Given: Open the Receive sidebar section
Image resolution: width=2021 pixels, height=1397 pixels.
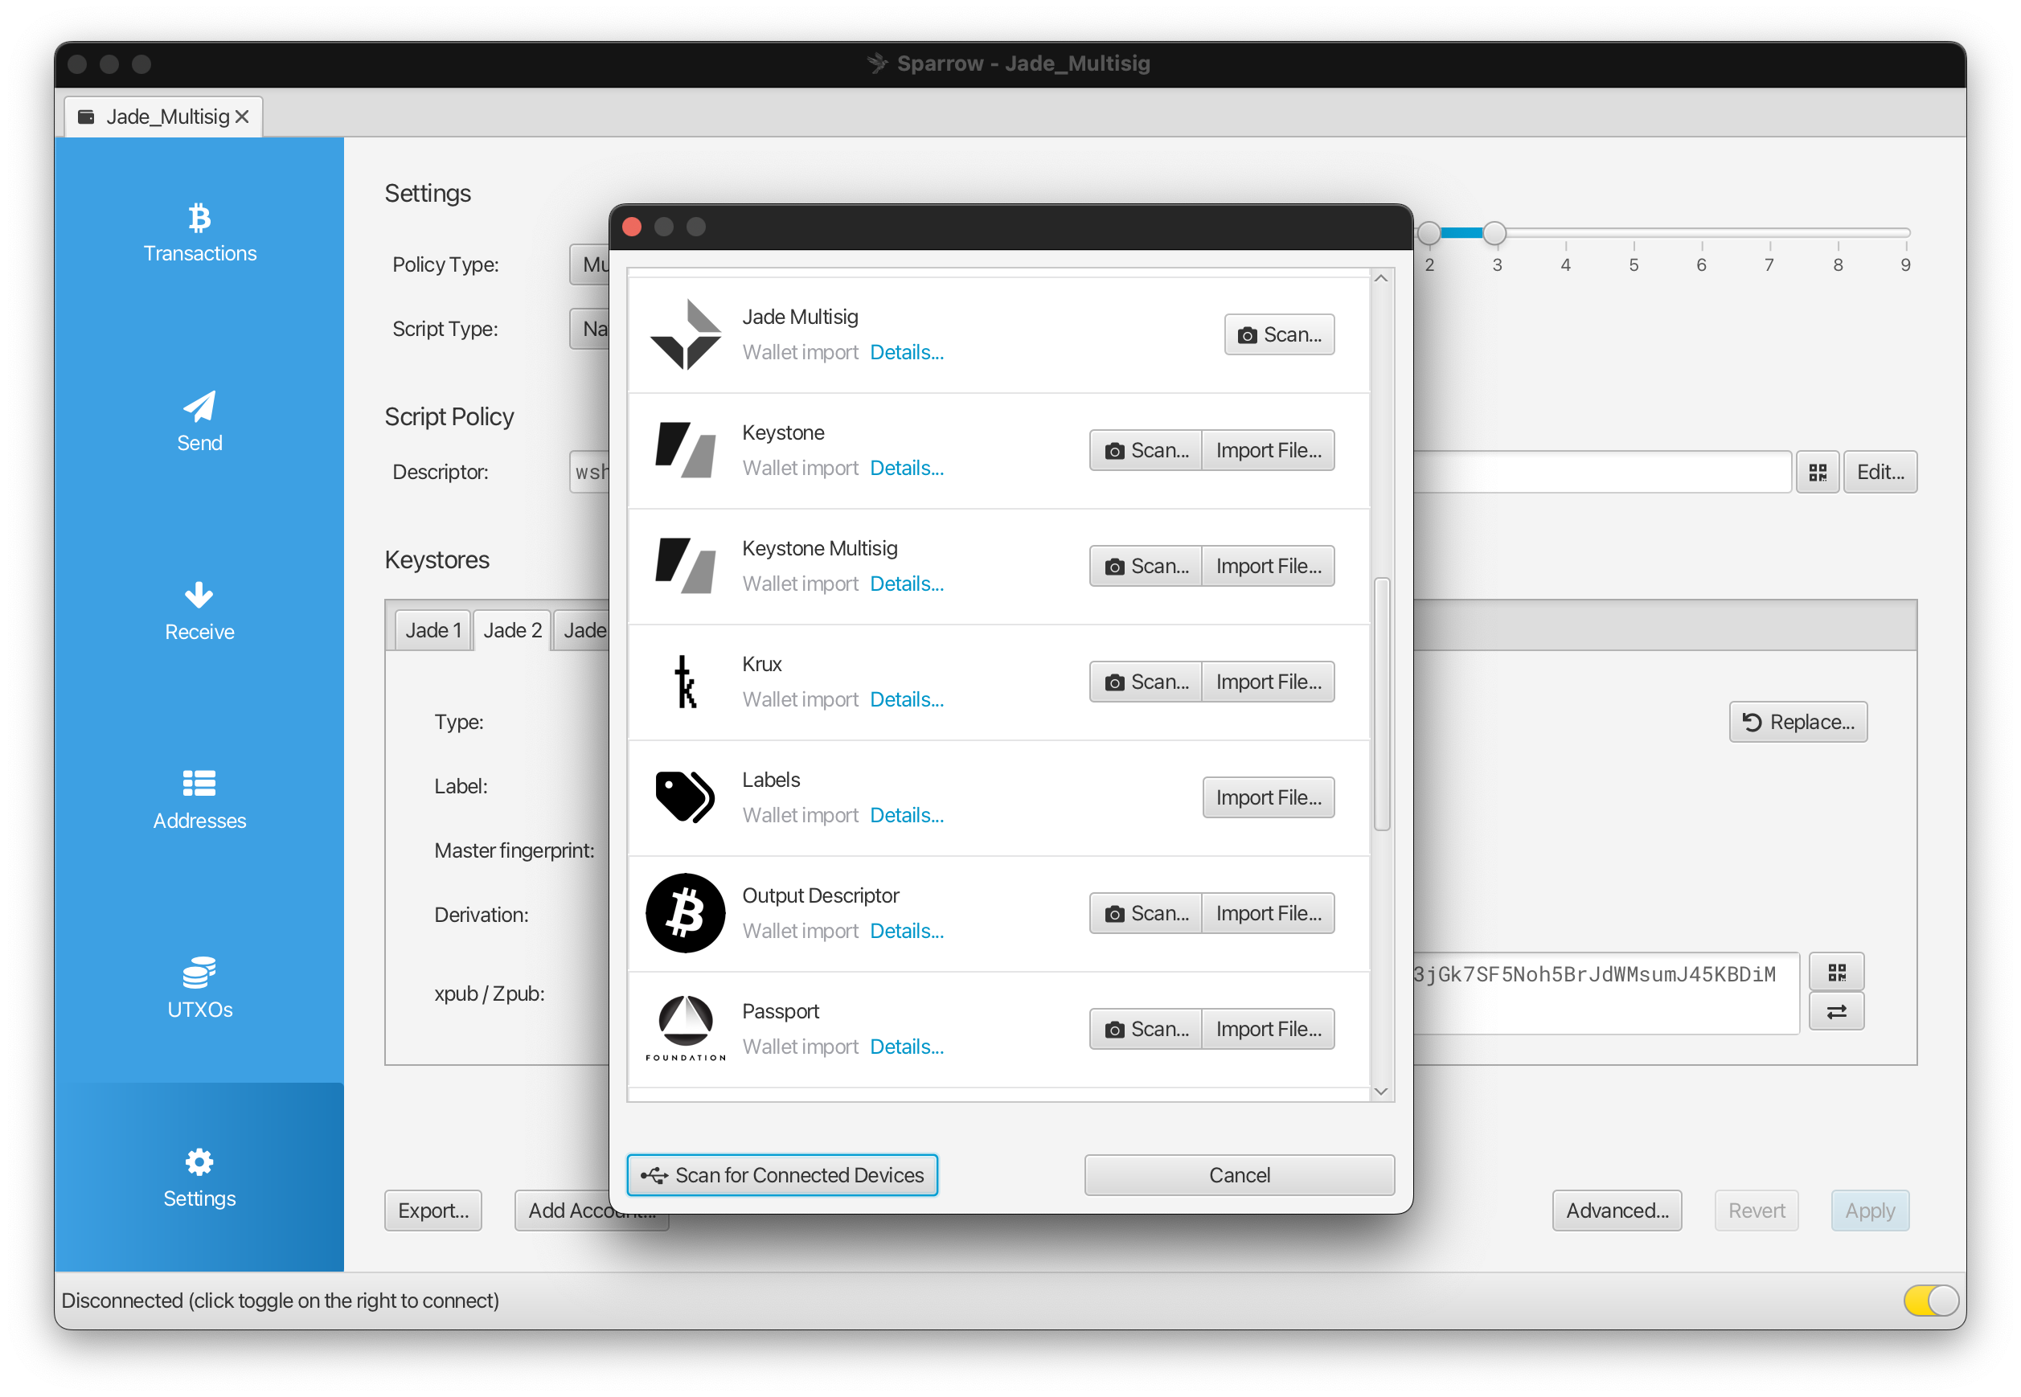Looking at the screenshot, I should pyautogui.click(x=199, y=611).
